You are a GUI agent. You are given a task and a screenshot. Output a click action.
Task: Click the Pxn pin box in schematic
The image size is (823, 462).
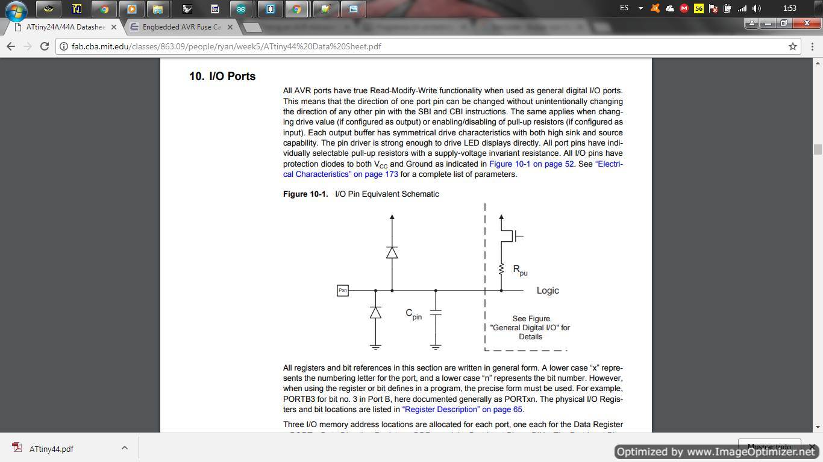(x=343, y=291)
